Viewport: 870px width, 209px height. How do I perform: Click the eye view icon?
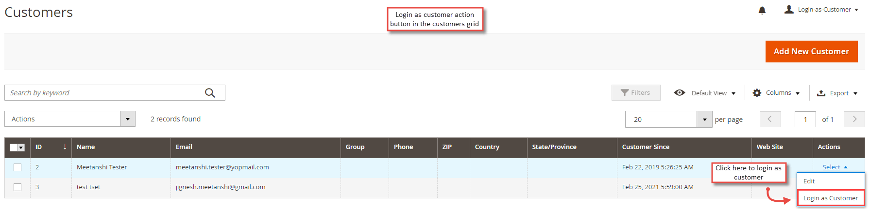pyautogui.click(x=680, y=92)
